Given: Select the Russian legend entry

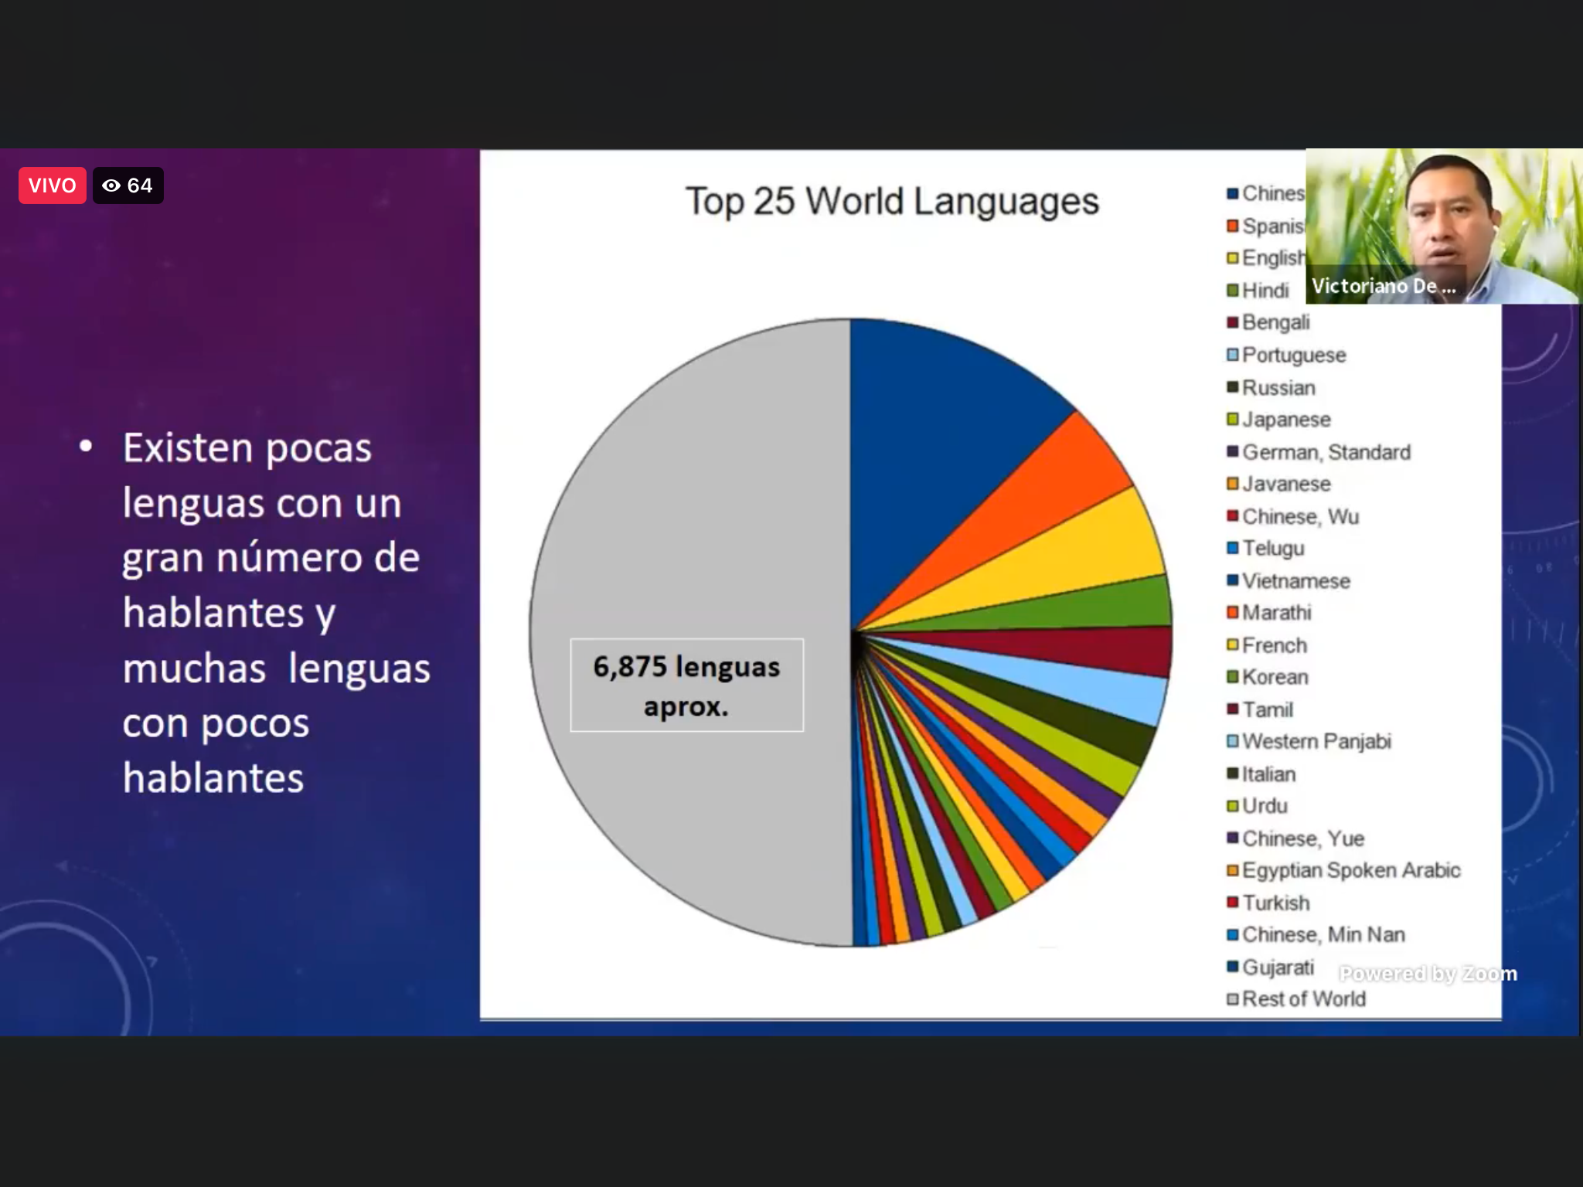Looking at the screenshot, I should point(1278,388).
